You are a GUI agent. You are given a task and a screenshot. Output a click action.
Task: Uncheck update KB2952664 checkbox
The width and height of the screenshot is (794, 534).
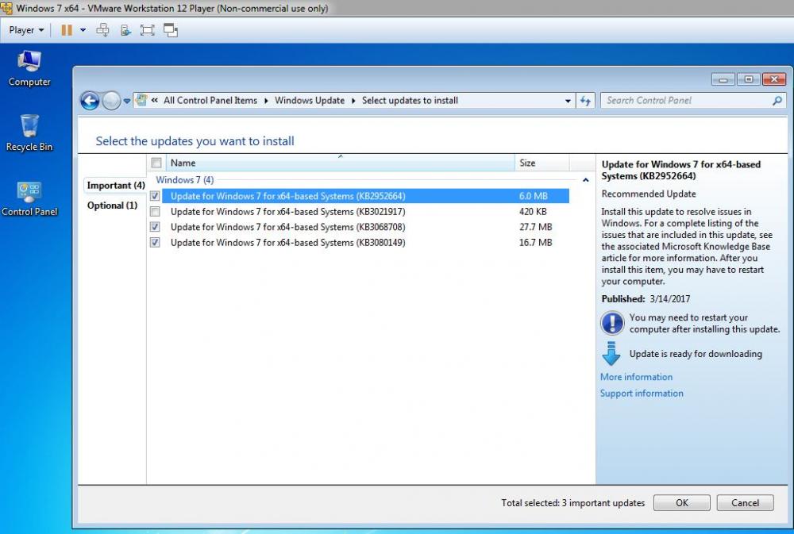pos(155,196)
